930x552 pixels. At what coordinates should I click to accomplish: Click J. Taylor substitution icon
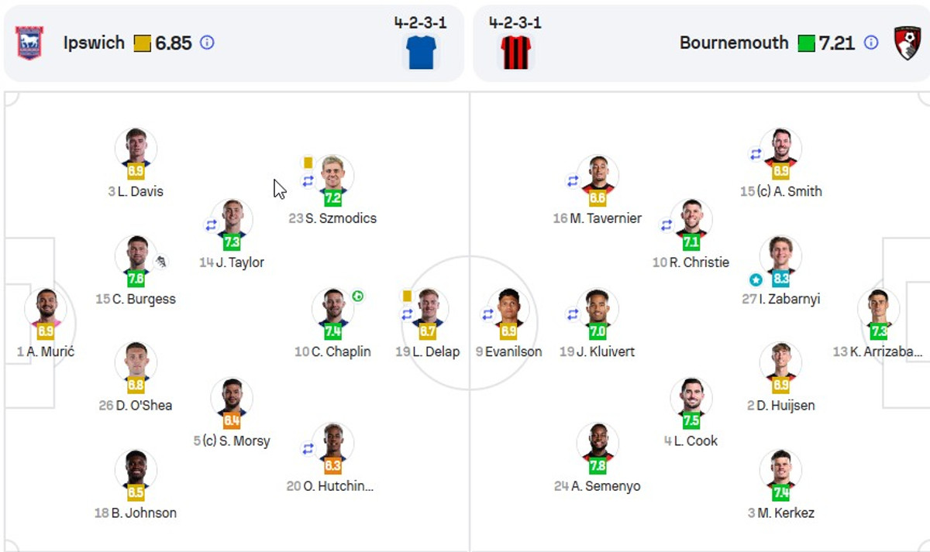(211, 225)
